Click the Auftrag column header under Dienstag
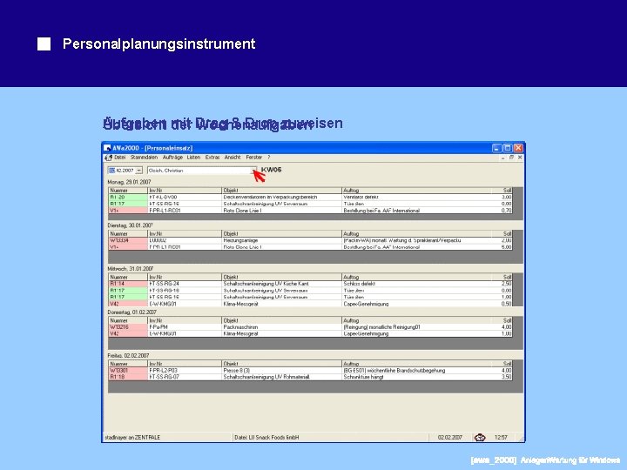This screenshot has height=470, width=627. (x=416, y=234)
